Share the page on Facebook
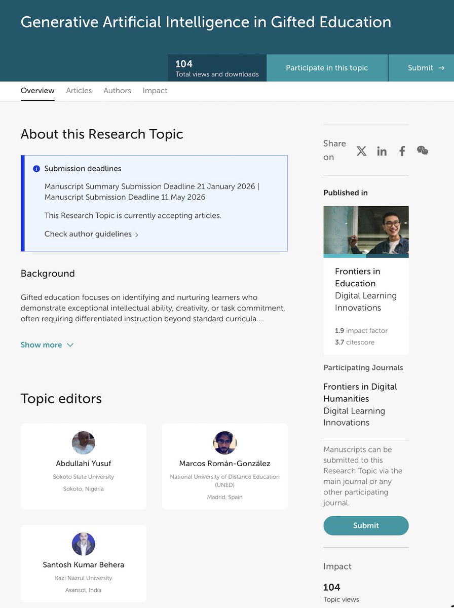The width and height of the screenshot is (454, 608). coord(402,150)
